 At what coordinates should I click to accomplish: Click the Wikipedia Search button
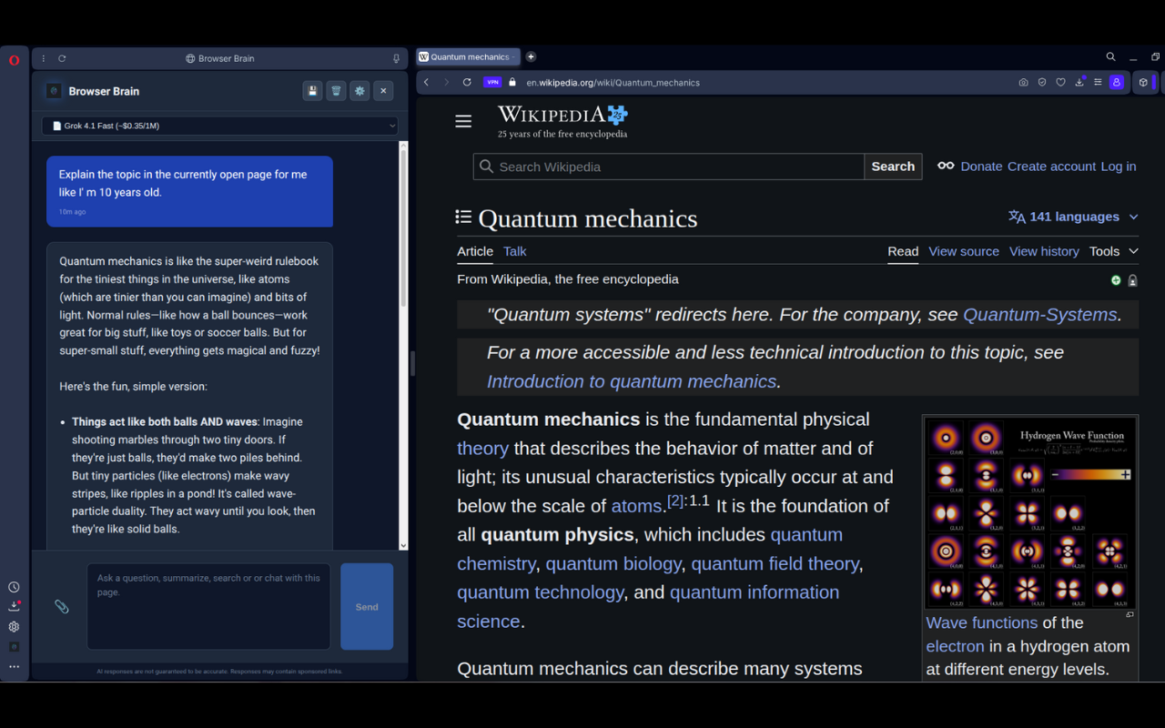[x=893, y=167]
